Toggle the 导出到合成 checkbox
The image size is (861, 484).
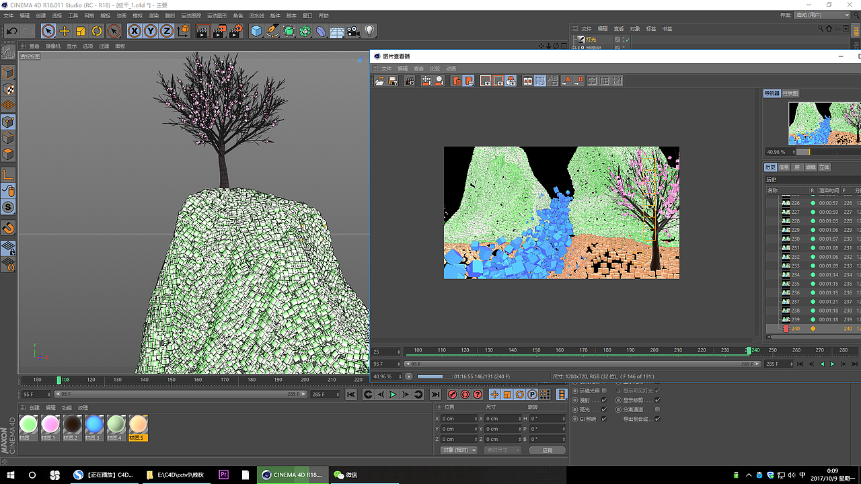tap(657, 419)
